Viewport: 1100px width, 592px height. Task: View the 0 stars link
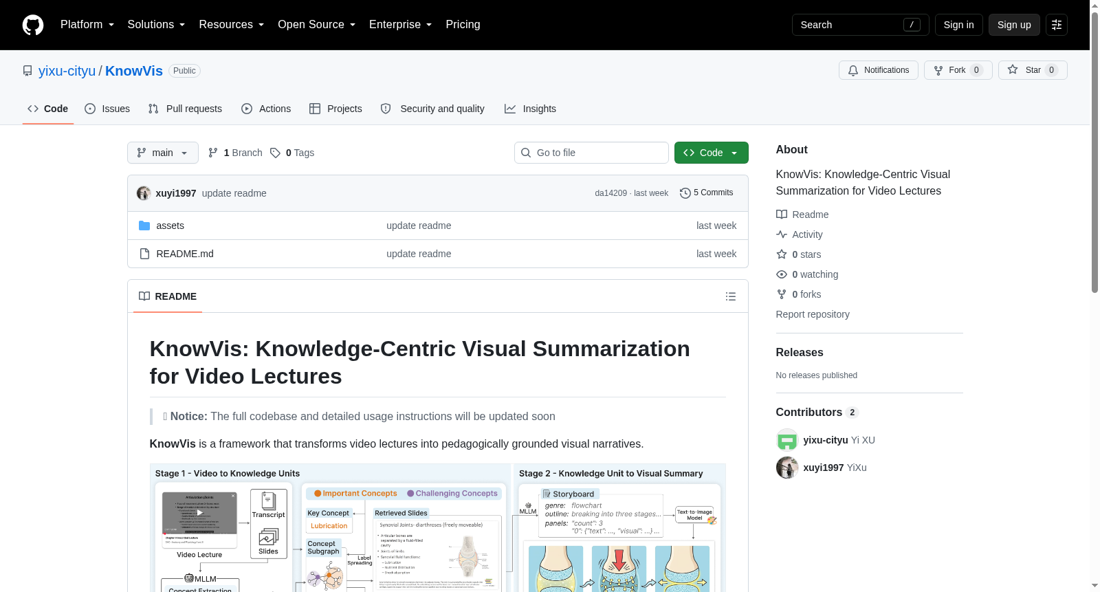tap(799, 254)
